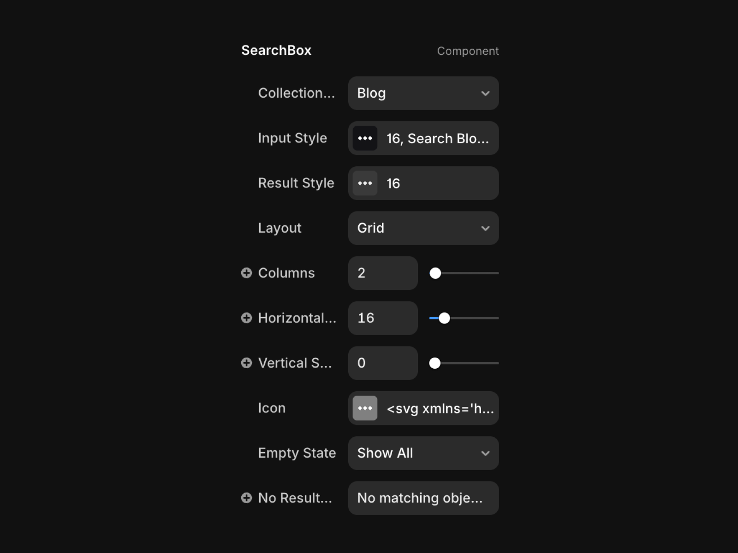This screenshot has height=553, width=738.
Task: Click the No matching objects text field
Action: [x=423, y=498]
